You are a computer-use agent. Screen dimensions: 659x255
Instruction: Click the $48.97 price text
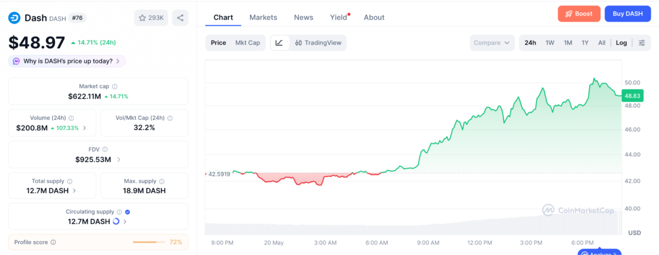click(36, 42)
